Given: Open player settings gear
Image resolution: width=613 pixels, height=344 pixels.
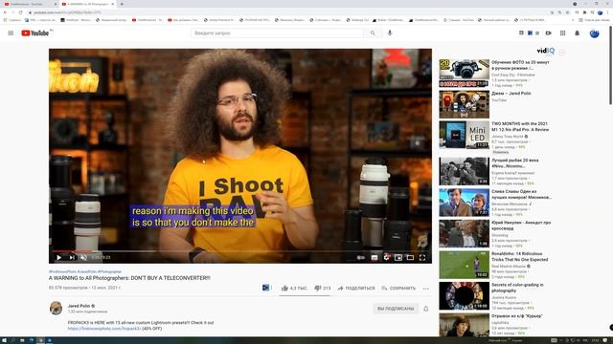Looking at the screenshot, I should [x=386, y=257].
